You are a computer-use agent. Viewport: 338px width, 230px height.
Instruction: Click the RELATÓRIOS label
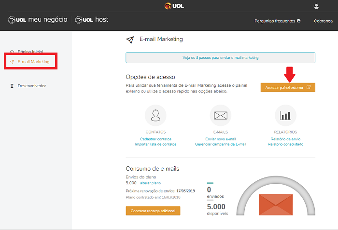click(x=285, y=132)
